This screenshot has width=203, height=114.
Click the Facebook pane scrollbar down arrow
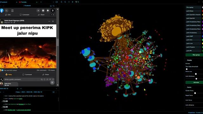point(58,85)
